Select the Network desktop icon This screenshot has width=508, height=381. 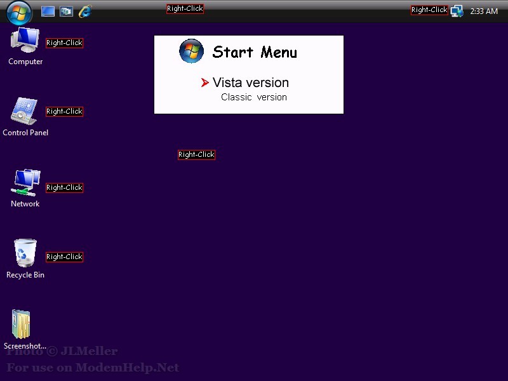pos(25,182)
